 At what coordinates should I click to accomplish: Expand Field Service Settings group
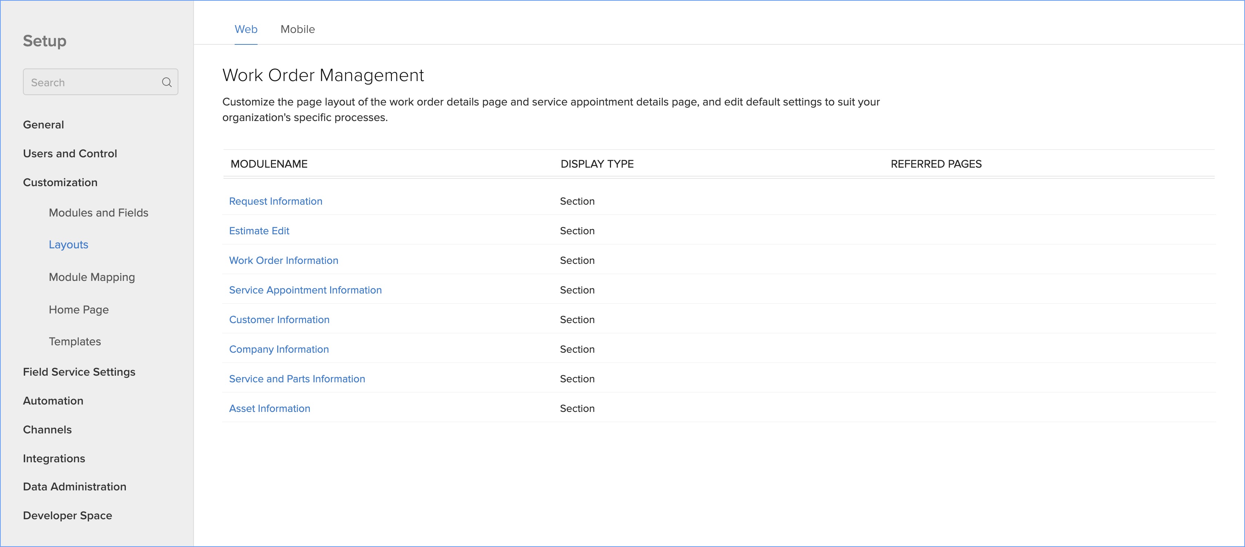(79, 372)
